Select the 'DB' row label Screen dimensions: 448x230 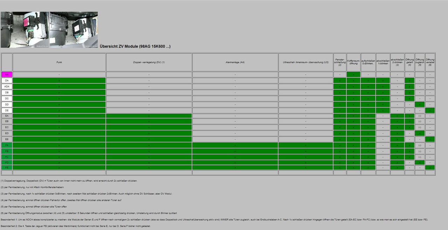pos(7,92)
